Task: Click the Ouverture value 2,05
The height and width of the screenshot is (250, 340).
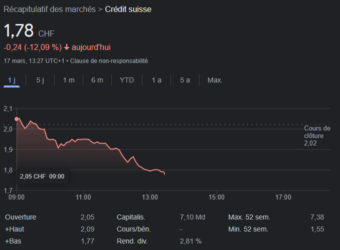Action: (x=87, y=217)
